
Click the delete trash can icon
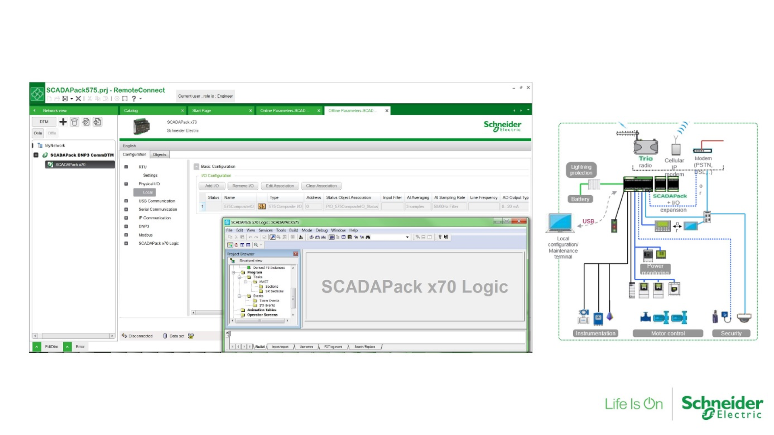click(x=75, y=122)
